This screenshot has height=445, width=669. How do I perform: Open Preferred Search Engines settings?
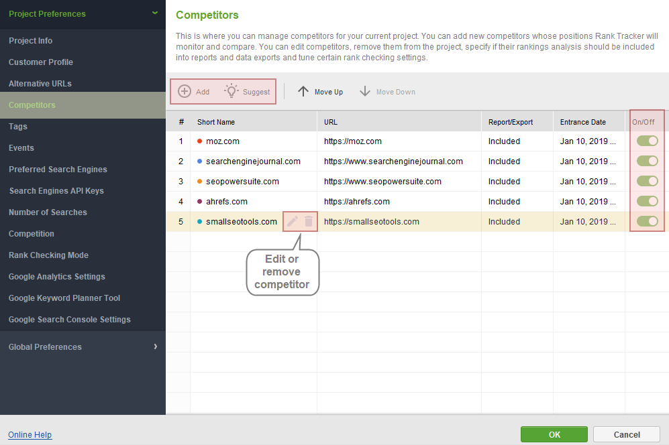tap(83, 169)
